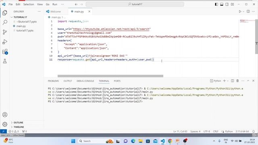Screen dimensions: 258x145
Task: Open the run options dropdown arrow
Action: (x=243, y=12)
